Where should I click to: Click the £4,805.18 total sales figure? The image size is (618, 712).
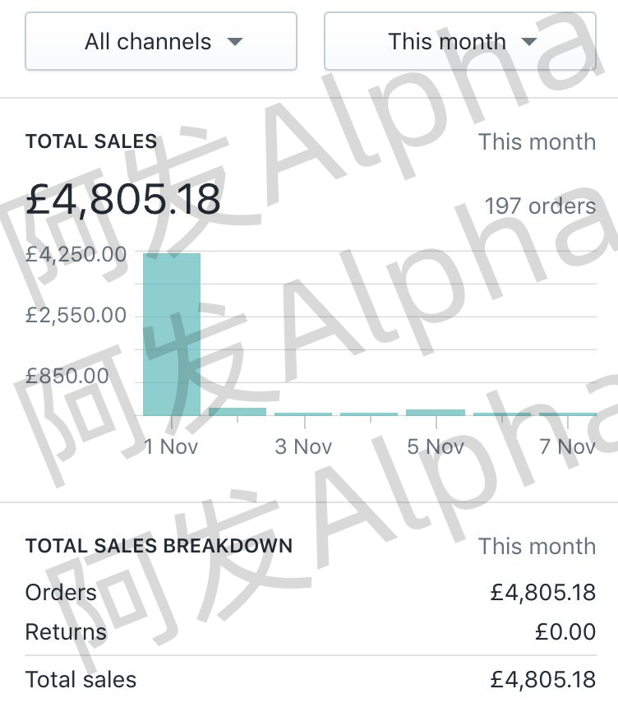point(123,198)
